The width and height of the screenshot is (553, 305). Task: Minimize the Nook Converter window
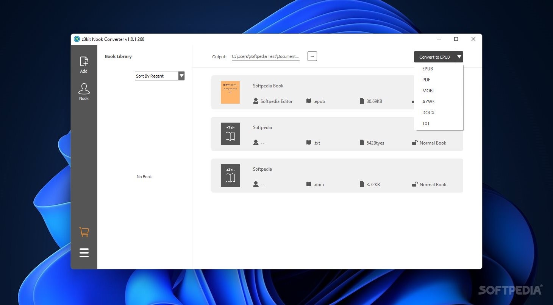tap(439, 39)
